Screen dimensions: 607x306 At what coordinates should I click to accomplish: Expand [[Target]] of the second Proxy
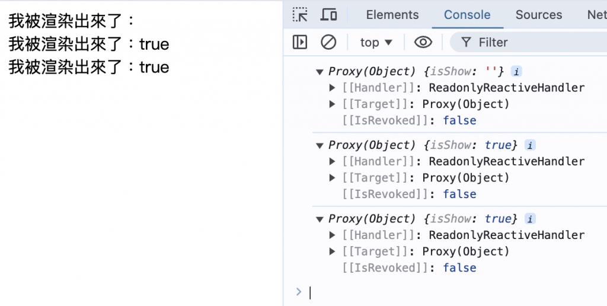click(x=333, y=178)
